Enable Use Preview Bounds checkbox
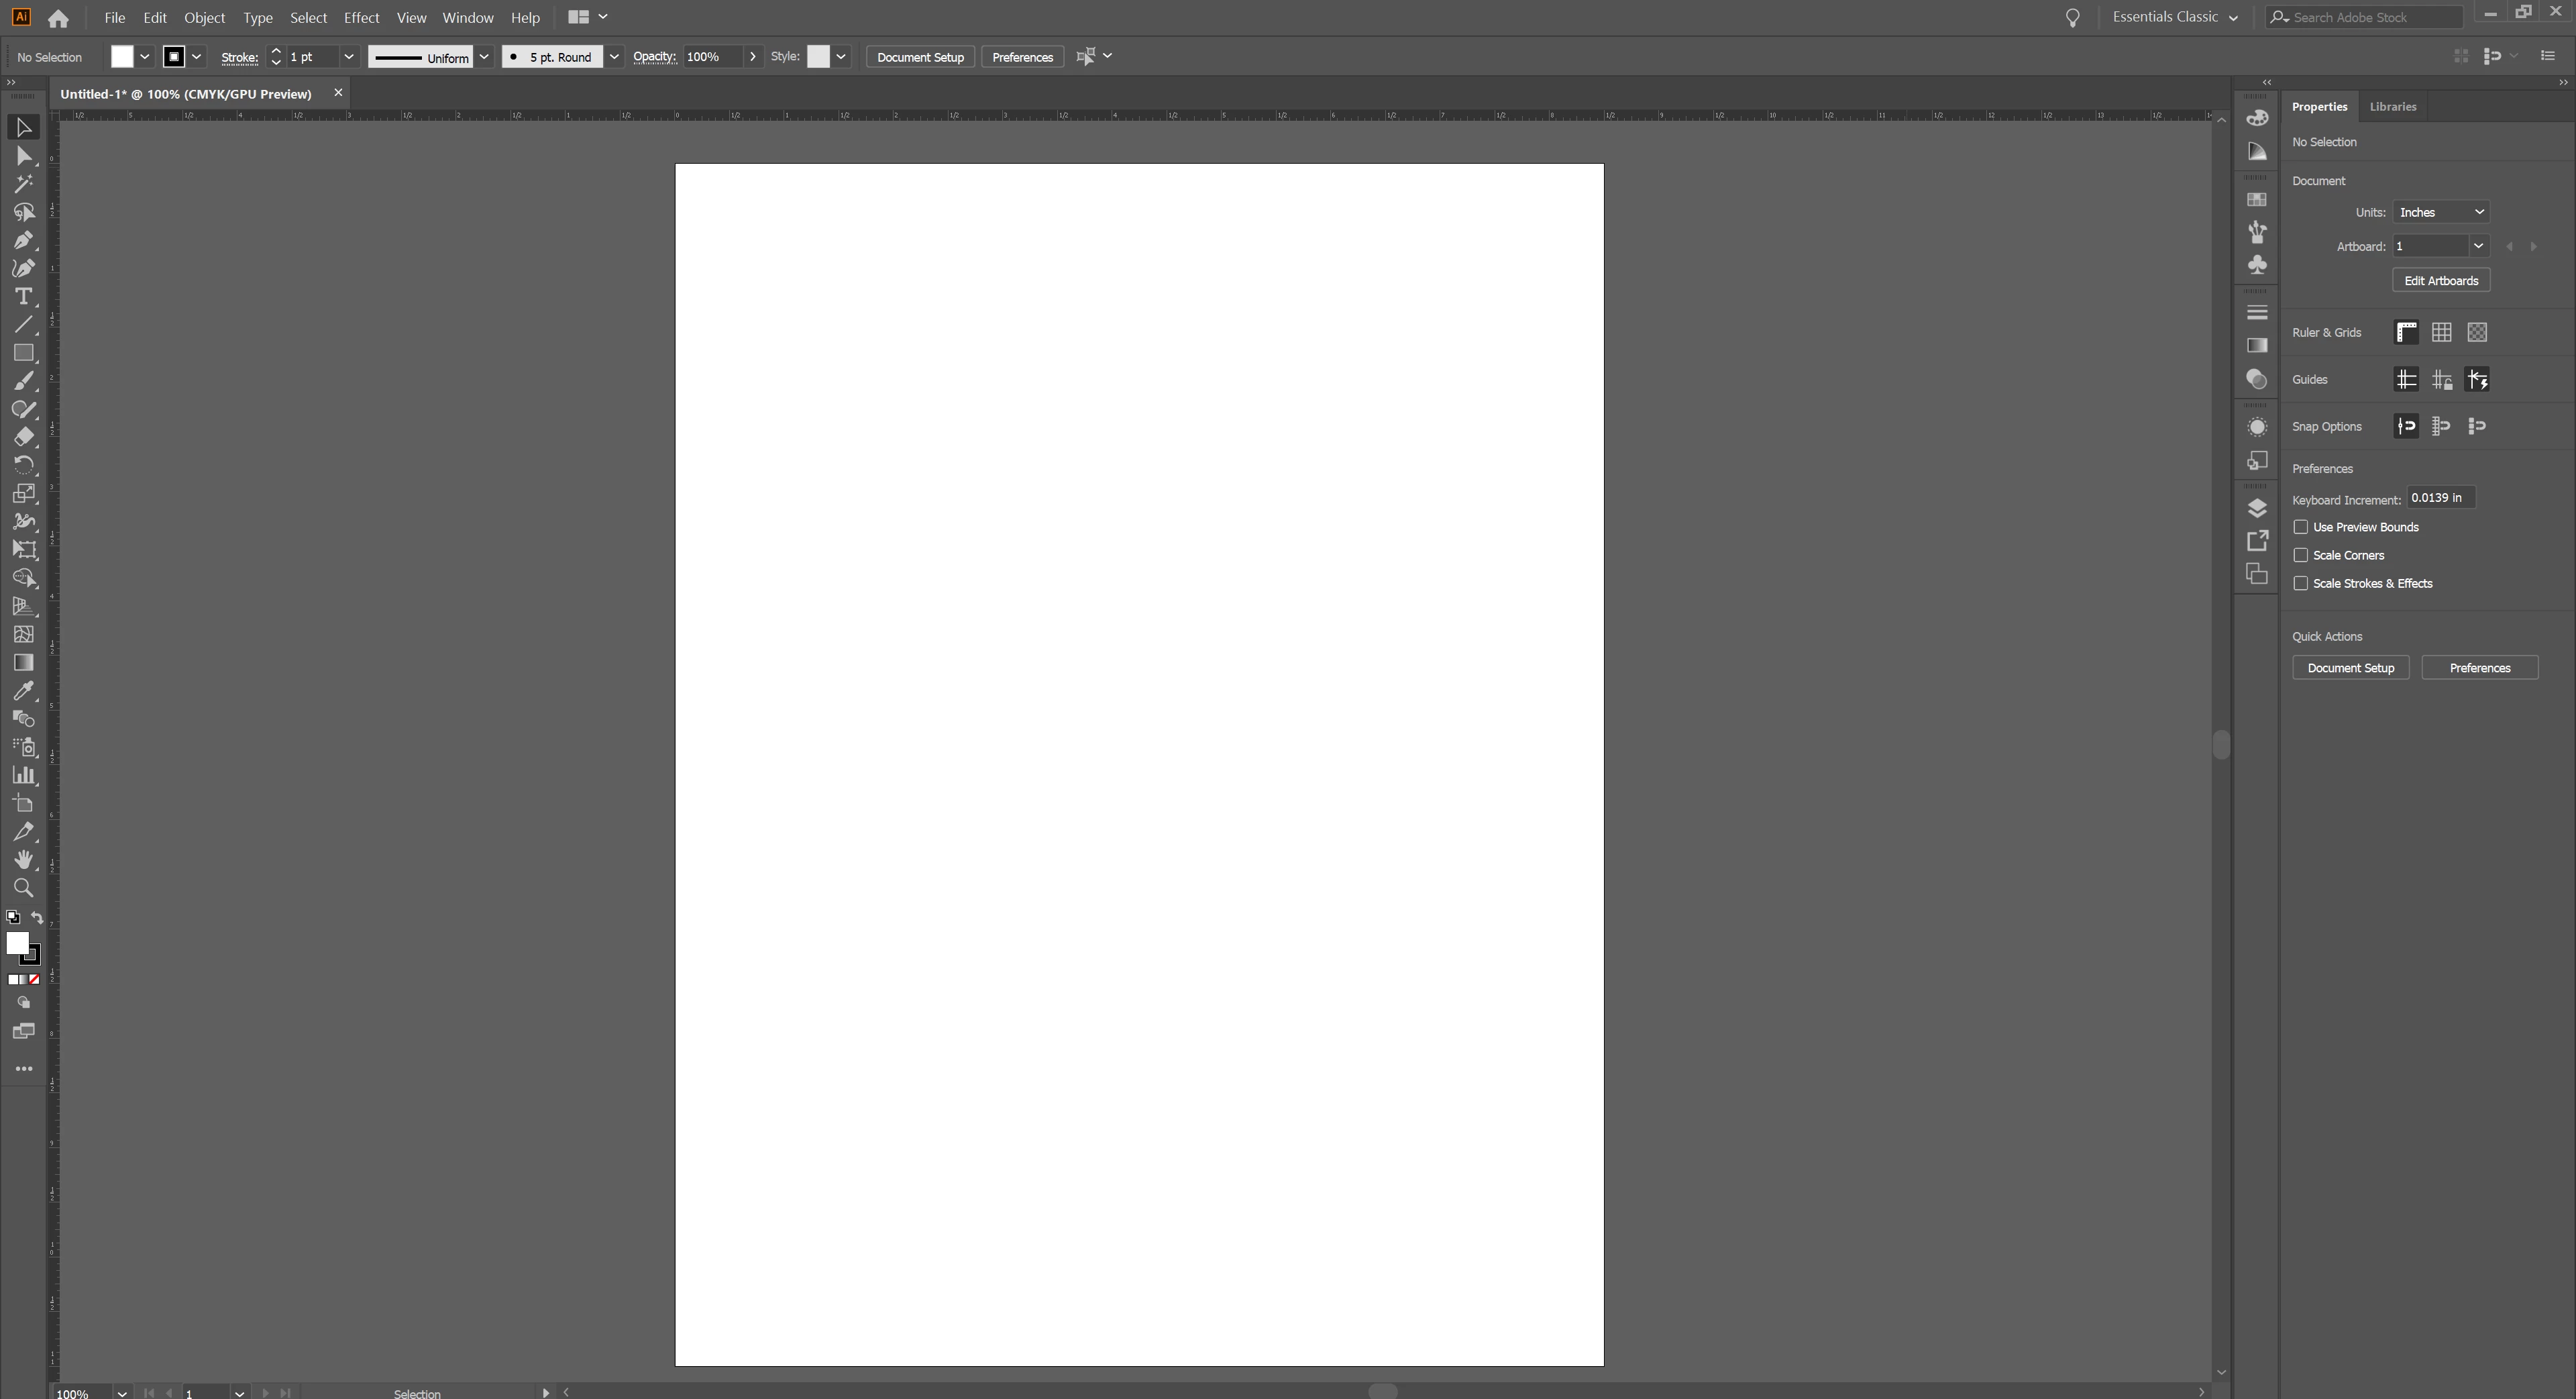Screen dimensions: 2576x1399 (2301, 527)
